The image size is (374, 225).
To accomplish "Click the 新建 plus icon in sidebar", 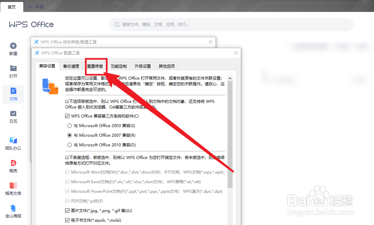I will (13, 46).
